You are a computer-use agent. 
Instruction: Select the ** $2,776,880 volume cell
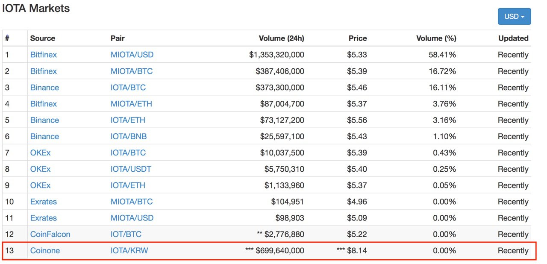280,234
